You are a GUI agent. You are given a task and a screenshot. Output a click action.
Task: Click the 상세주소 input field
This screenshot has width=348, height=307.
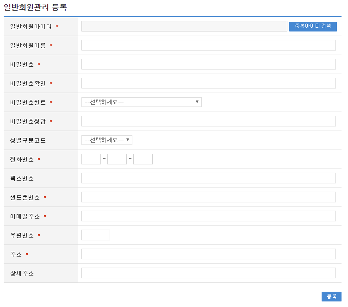tap(208, 273)
